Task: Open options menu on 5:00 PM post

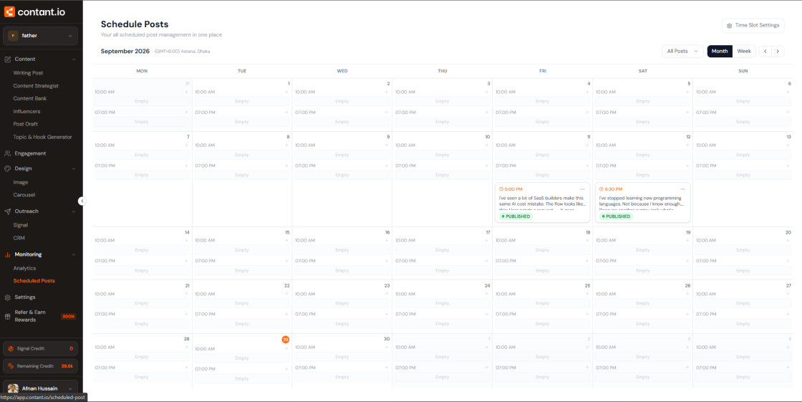Action: point(583,189)
